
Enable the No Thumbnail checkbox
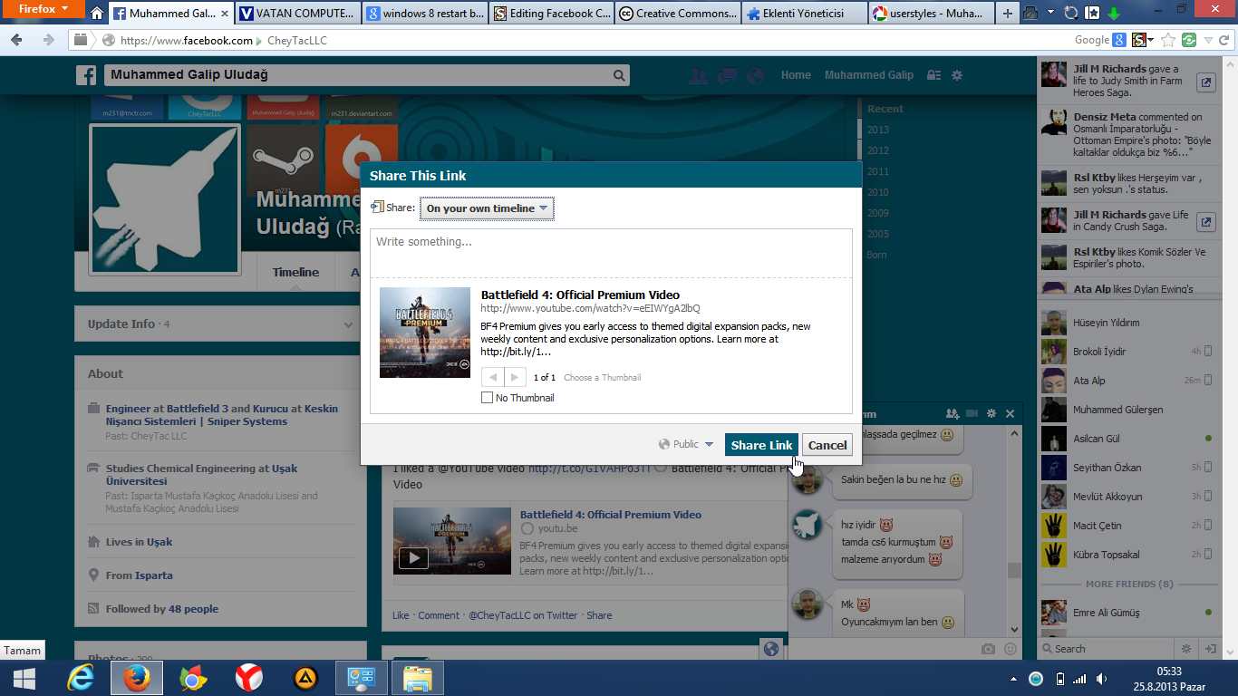488,398
